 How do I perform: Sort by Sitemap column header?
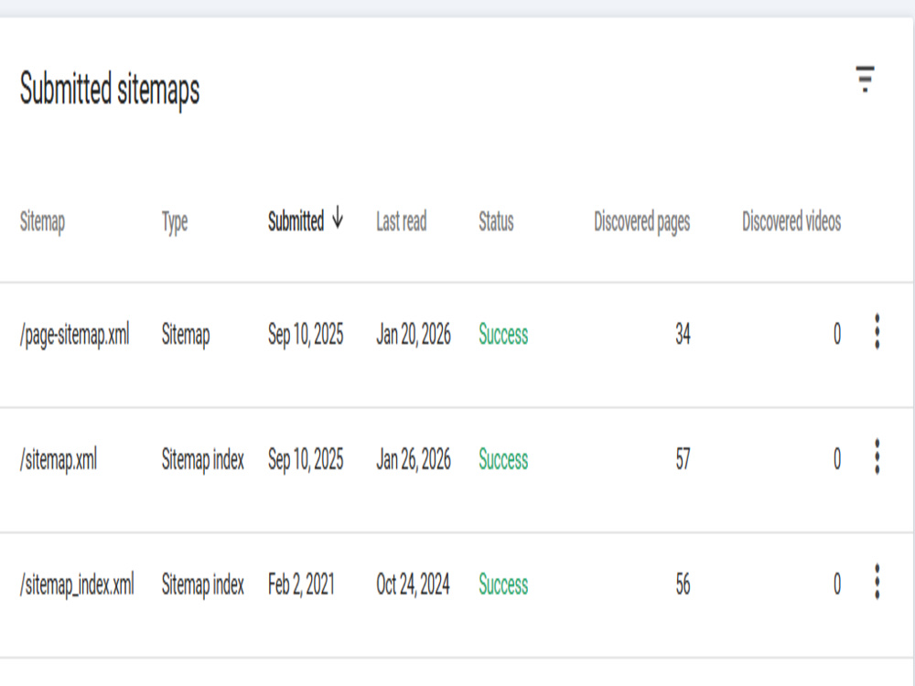(x=43, y=222)
